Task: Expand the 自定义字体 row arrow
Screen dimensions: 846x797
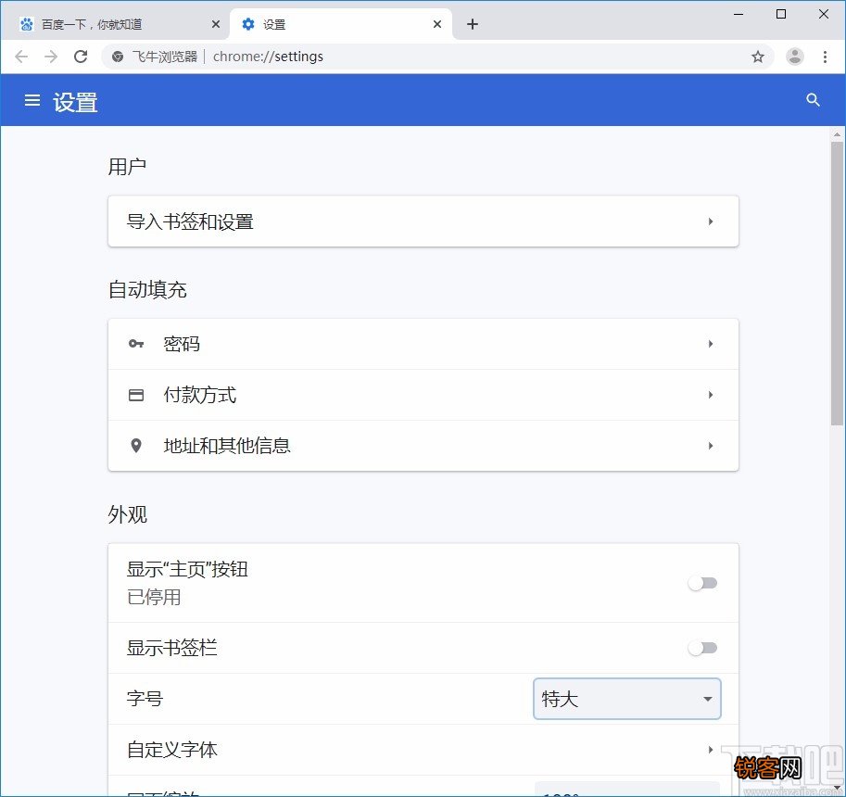Action: point(711,750)
